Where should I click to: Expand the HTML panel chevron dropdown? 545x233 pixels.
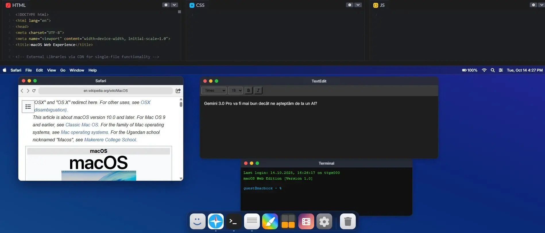[x=174, y=5]
